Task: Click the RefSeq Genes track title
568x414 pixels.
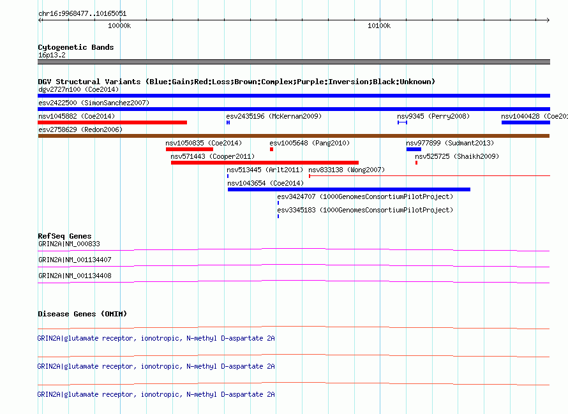Action: (x=64, y=236)
